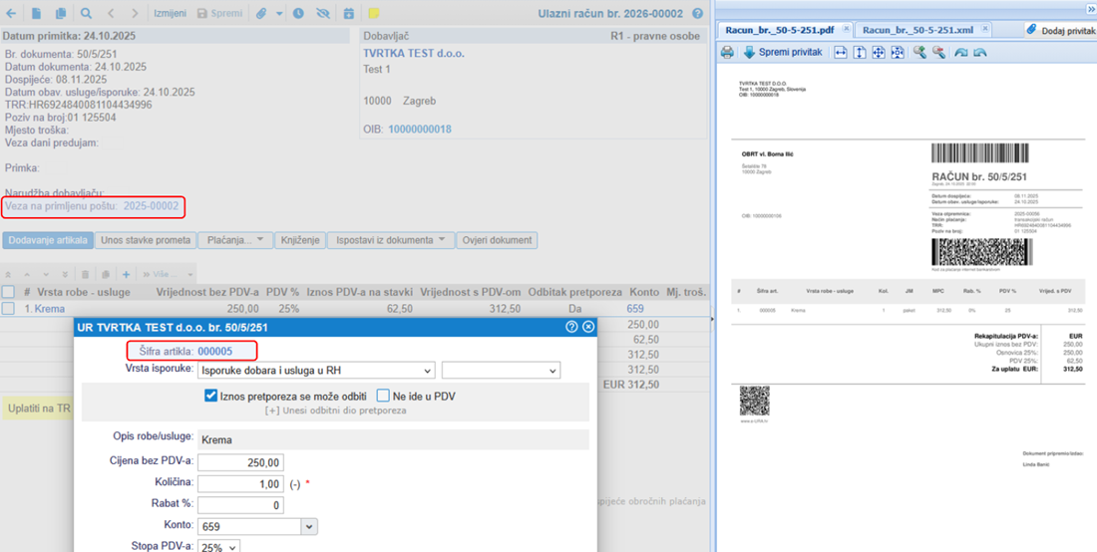Image resolution: width=1097 pixels, height=552 pixels.
Task: Click the magnifier search icon in toolbar
Action: pyautogui.click(x=86, y=13)
